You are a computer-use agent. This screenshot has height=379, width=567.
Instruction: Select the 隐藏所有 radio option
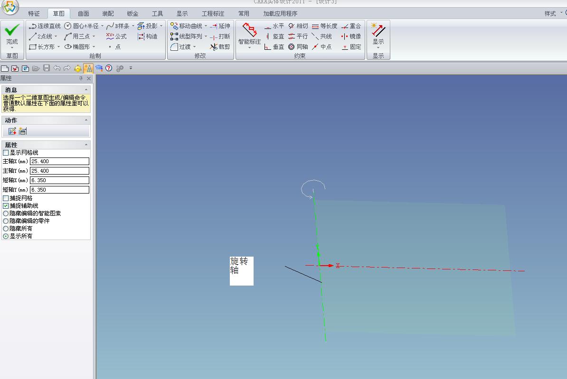coord(6,229)
